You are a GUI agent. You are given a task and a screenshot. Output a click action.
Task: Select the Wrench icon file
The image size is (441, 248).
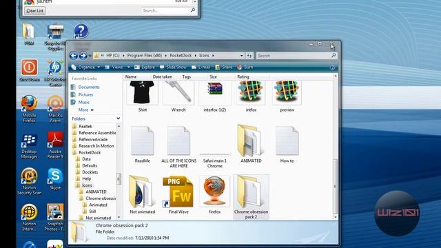(178, 96)
